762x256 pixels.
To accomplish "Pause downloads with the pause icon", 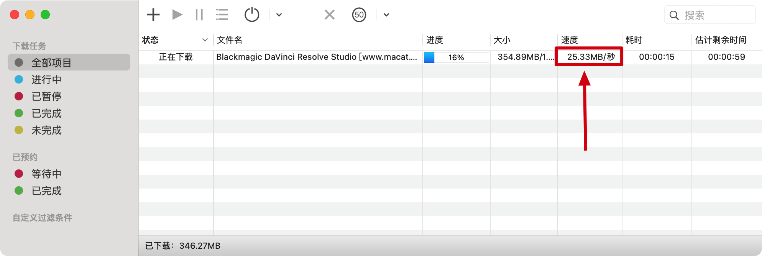I will click(x=199, y=15).
